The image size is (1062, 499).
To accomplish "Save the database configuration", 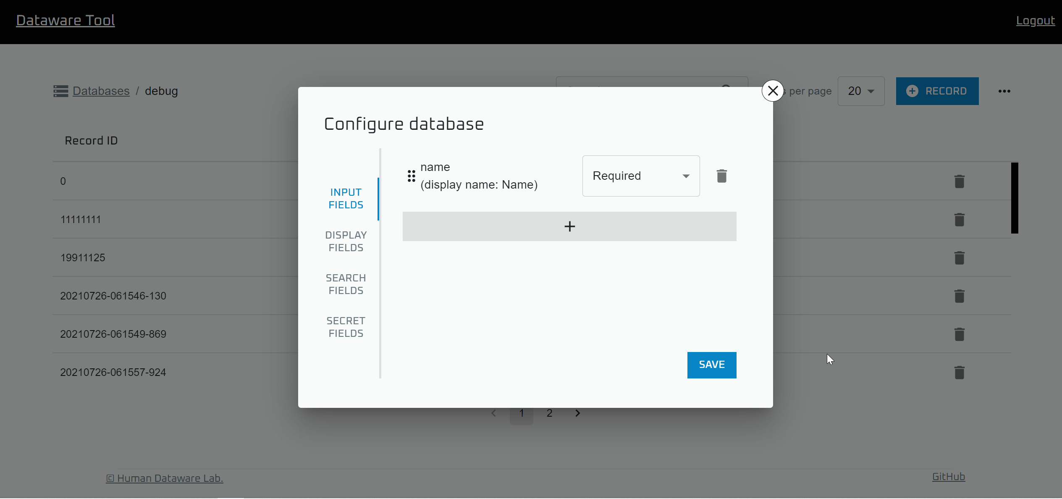I will (x=711, y=365).
